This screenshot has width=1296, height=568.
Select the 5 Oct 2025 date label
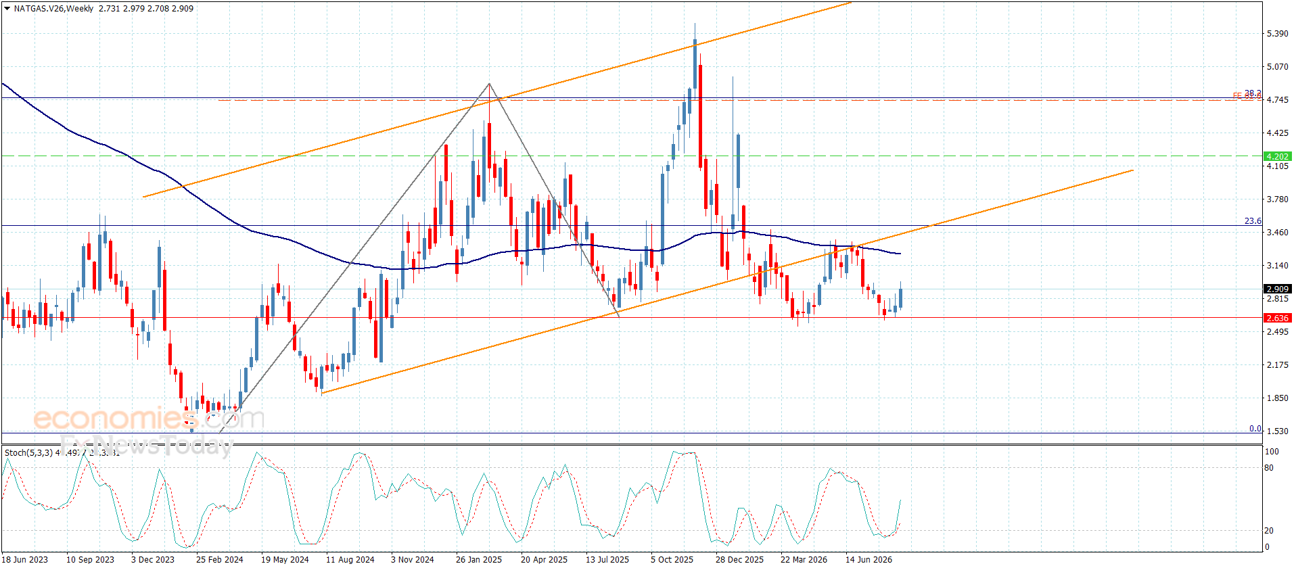(672, 559)
